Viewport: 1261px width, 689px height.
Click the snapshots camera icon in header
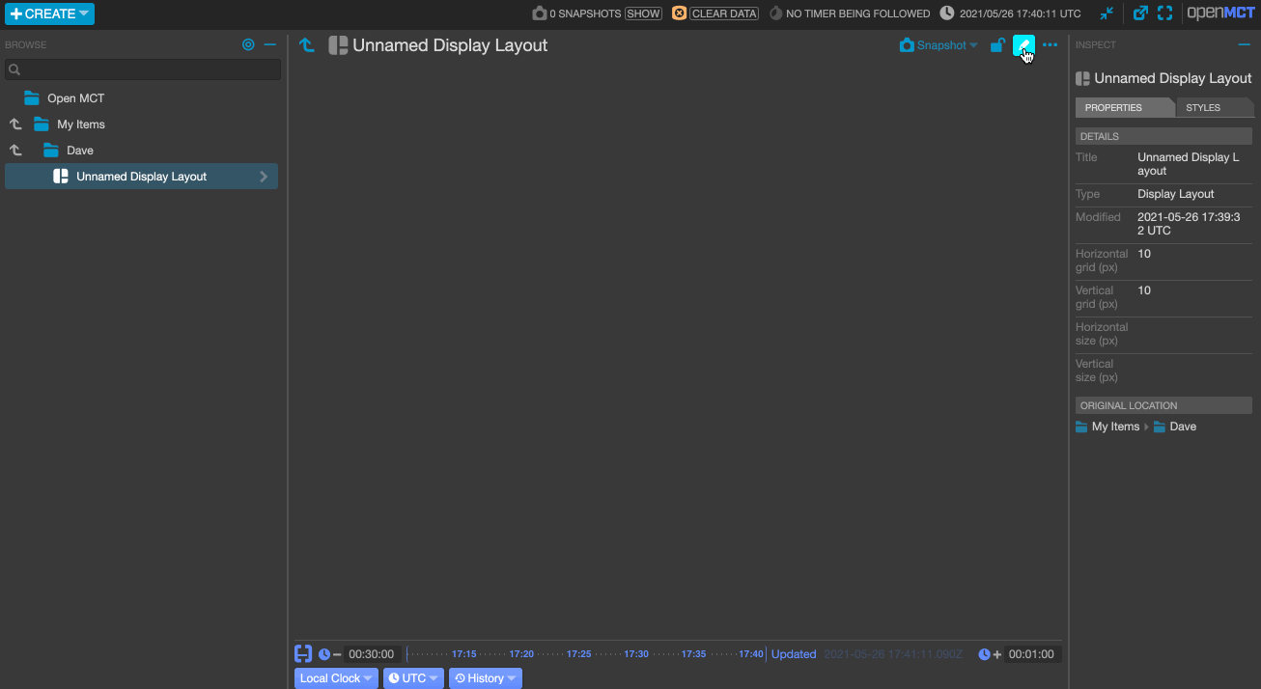click(x=540, y=14)
